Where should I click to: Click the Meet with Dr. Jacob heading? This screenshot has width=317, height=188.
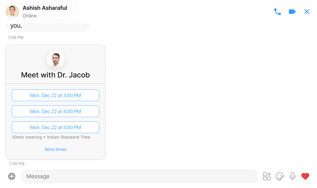(x=56, y=75)
